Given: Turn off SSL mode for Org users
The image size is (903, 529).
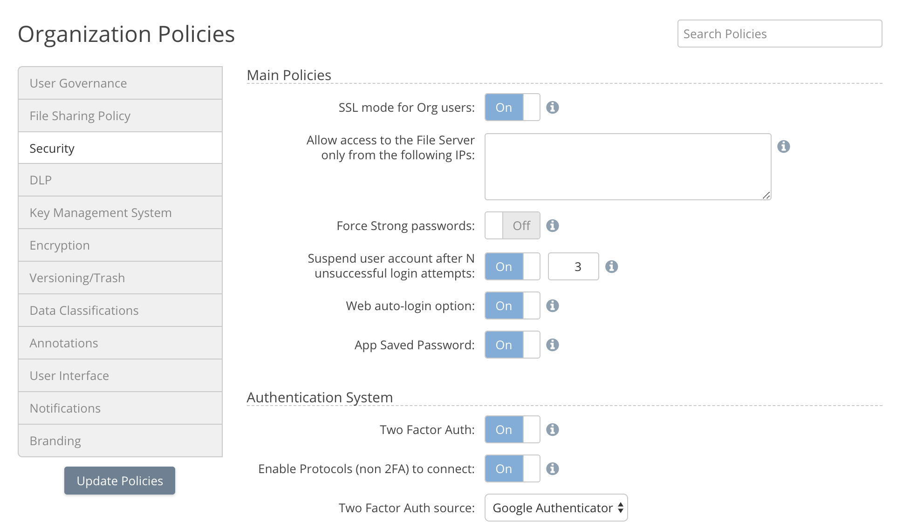Looking at the screenshot, I should (511, 108).
